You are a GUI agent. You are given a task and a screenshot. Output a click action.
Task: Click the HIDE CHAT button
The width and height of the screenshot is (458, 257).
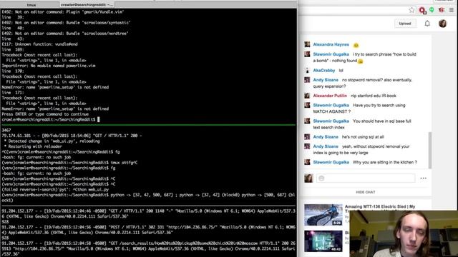[366, 192]
